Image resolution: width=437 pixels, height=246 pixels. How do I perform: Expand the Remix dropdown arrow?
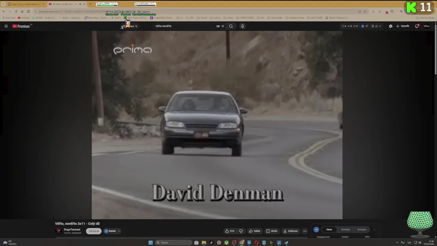119,231
